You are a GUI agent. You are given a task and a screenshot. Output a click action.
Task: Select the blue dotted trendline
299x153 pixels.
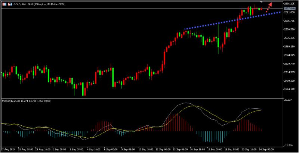232,21
